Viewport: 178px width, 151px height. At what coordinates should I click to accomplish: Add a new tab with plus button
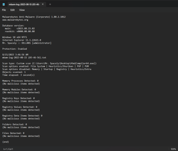pos(50,4)
